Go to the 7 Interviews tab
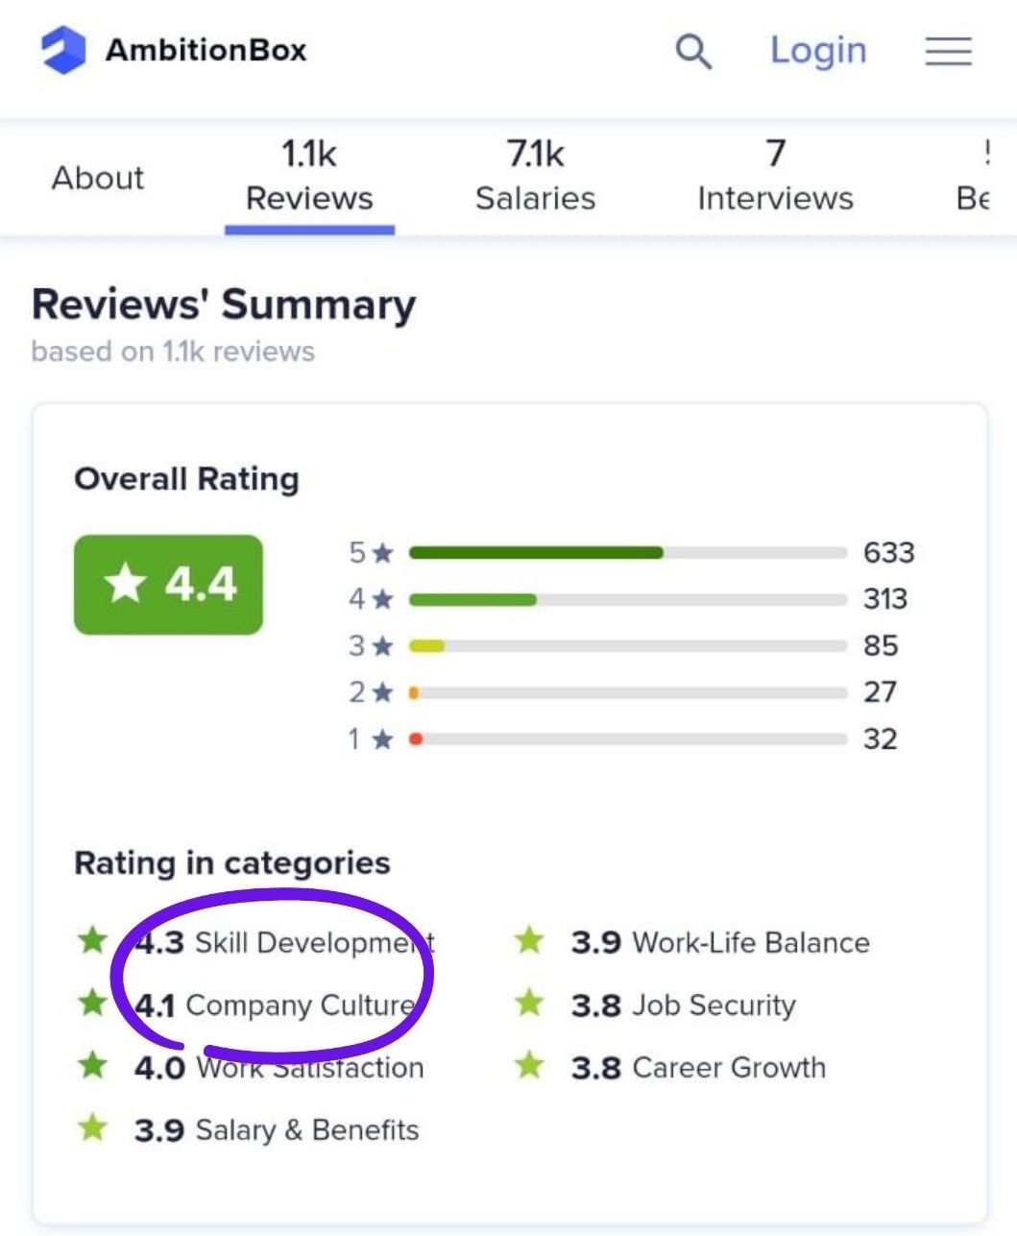The height and width of the screenshot is (1236, 1017). (x=775, y=176)
